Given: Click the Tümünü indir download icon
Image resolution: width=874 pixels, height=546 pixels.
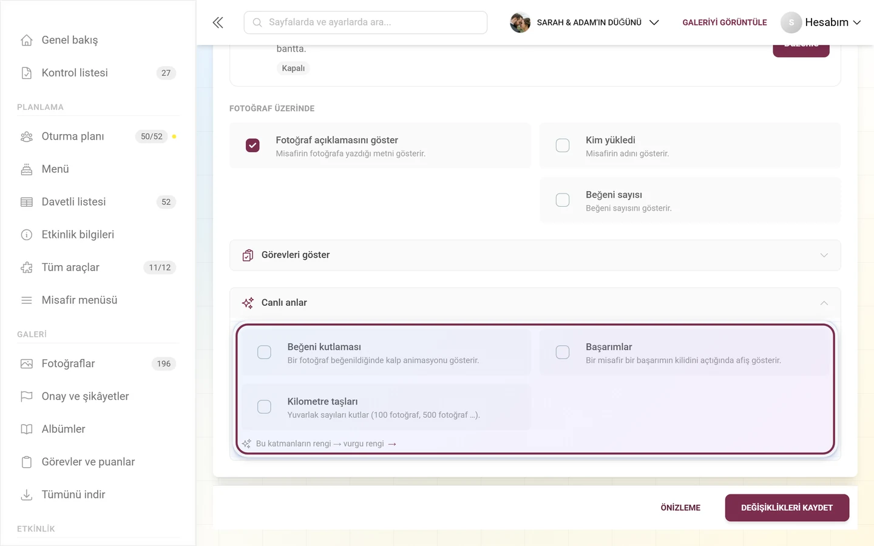Looking at the screenshot, I should pos(27,495).
